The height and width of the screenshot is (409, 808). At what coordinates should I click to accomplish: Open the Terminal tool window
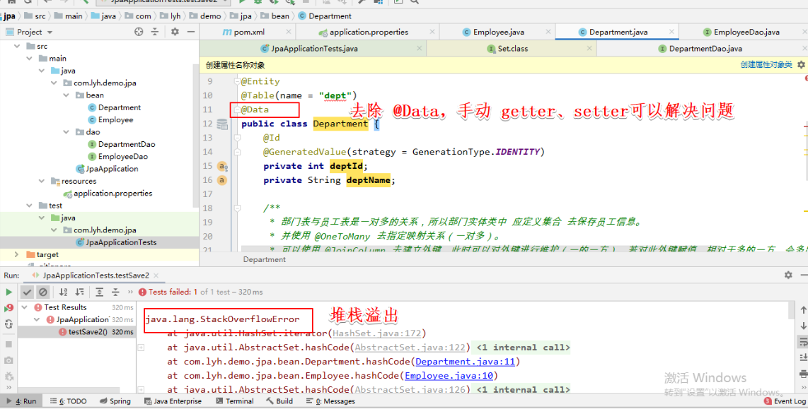point(234,401)
